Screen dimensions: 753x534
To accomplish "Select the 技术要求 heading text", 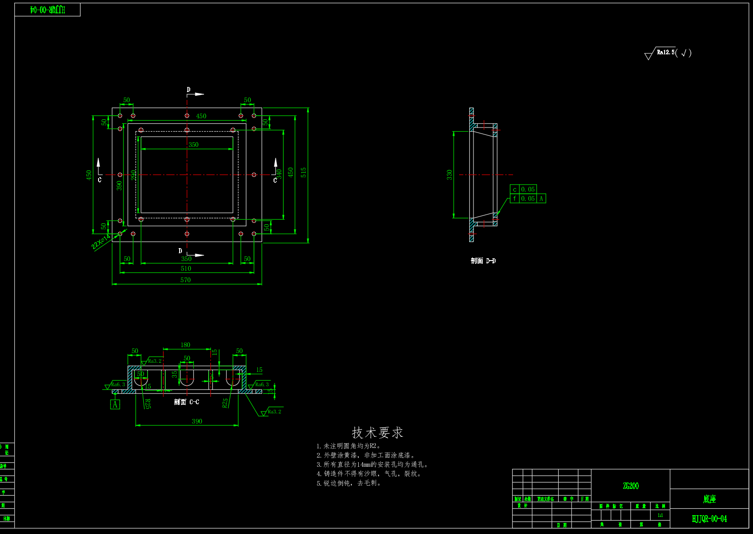I will coord(377,433).
